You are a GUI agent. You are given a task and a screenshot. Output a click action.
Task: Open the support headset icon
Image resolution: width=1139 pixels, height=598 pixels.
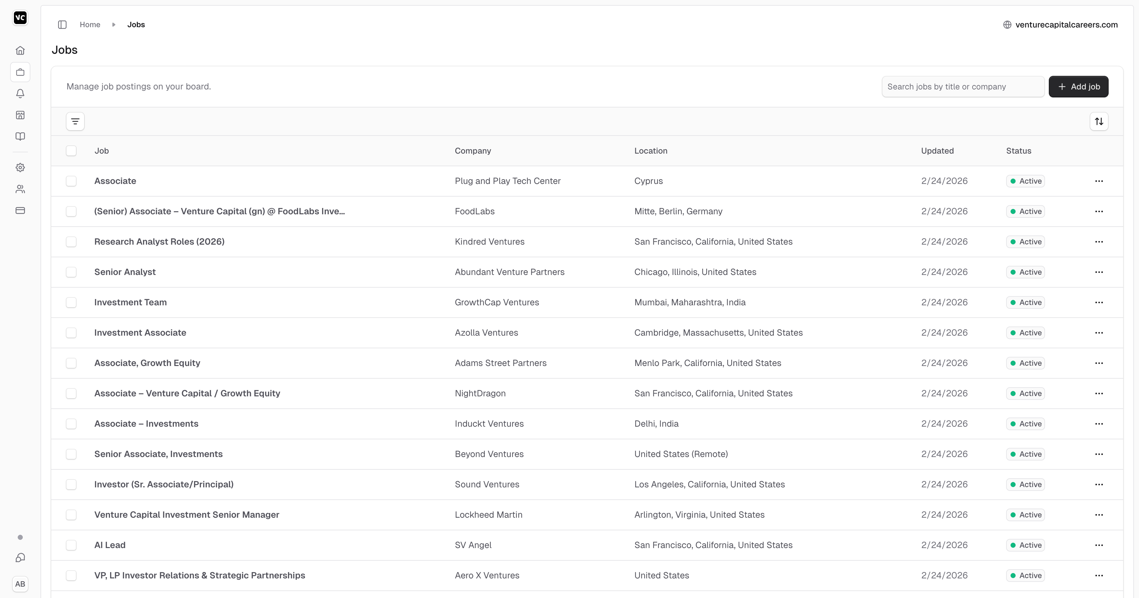click(x=20, y=558)
